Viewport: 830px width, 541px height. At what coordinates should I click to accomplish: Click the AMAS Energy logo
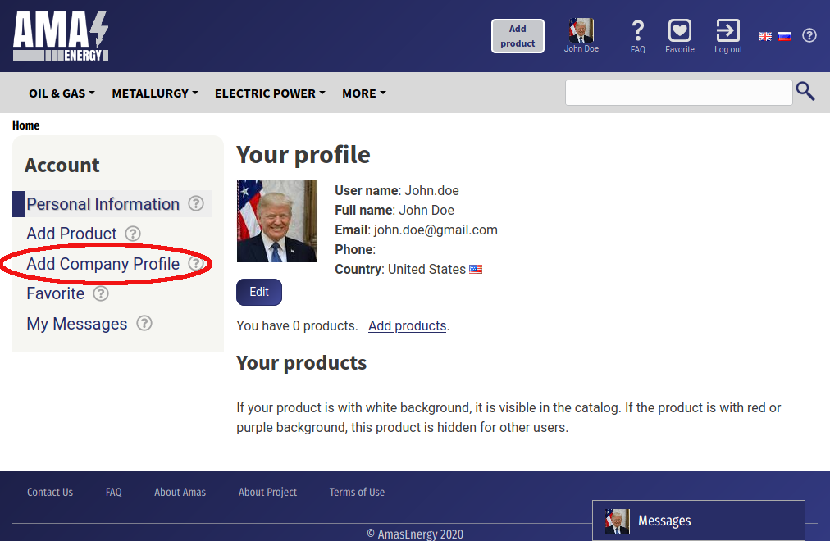(61, 36)
